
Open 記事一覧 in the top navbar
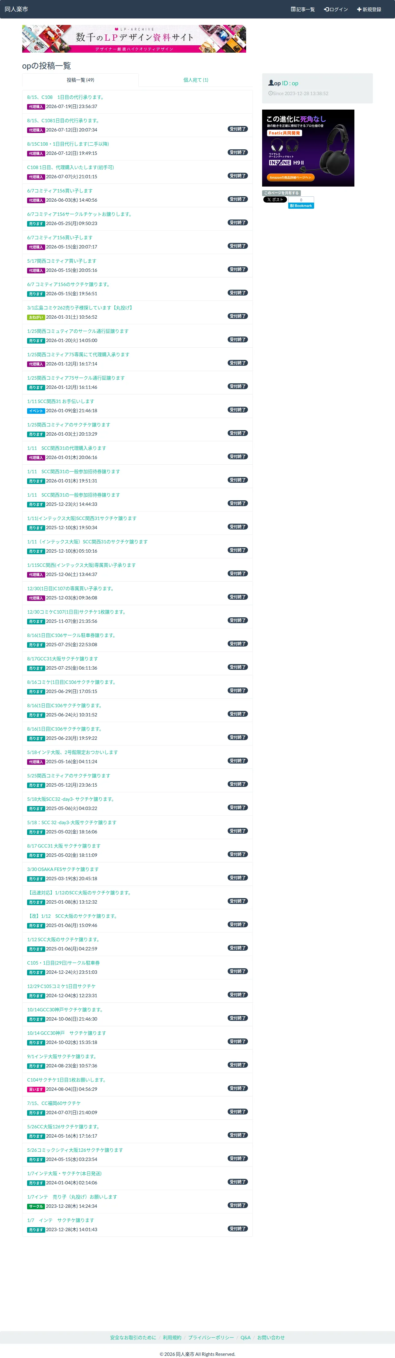coord(303,10)
